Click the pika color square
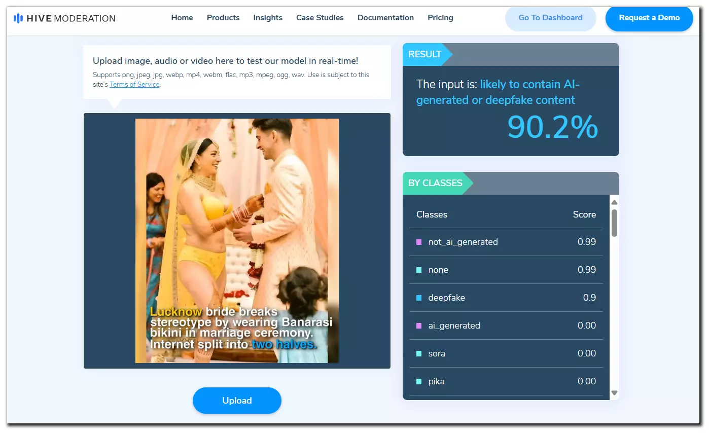 (x=419, y=382)
